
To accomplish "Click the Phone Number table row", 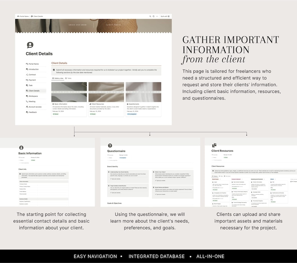I will tap(43, 194).
